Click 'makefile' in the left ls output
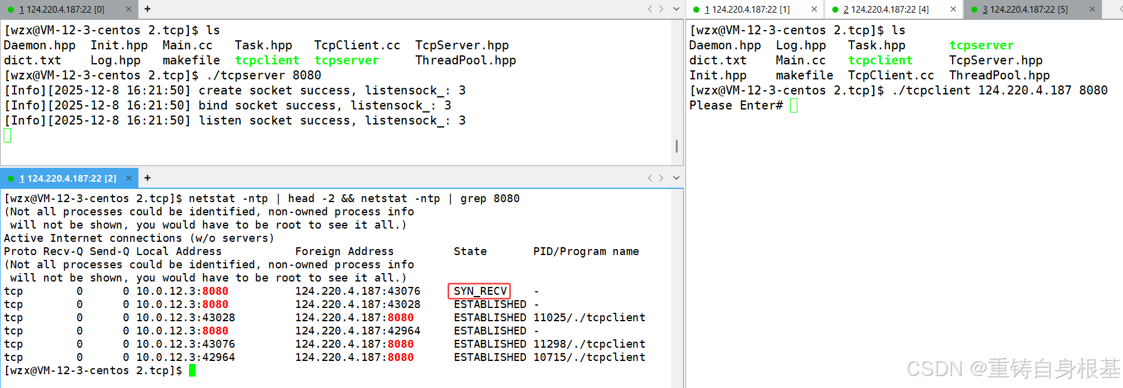 pos(191,60)
